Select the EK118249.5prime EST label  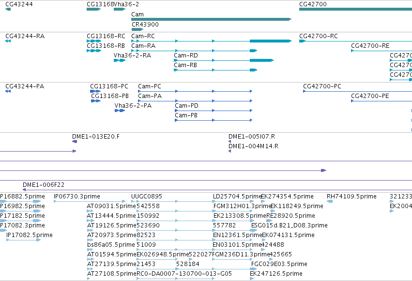click(x=297, y=206)
